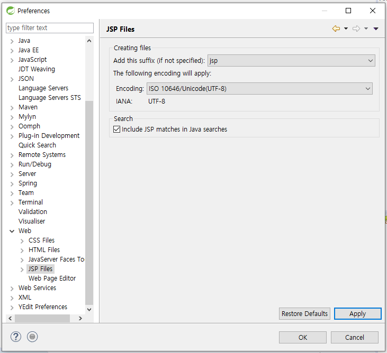
Task: Open the preferences page view menu triangle
Action: click(376, 29)
